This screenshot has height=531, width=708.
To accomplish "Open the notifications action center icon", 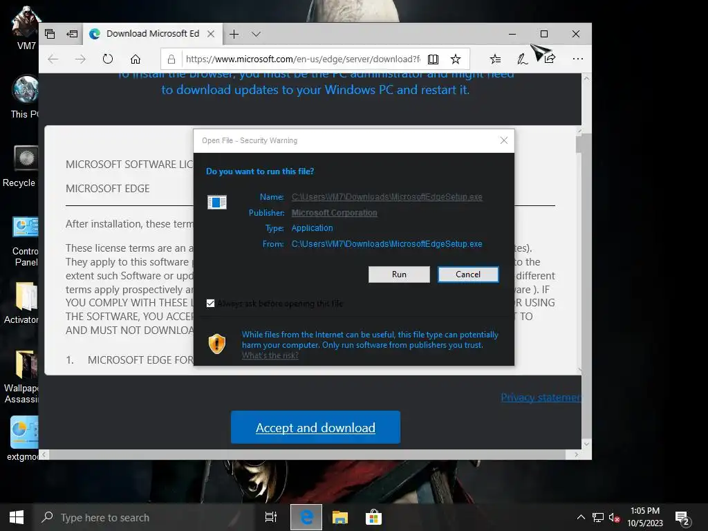I will coord(682,519).
